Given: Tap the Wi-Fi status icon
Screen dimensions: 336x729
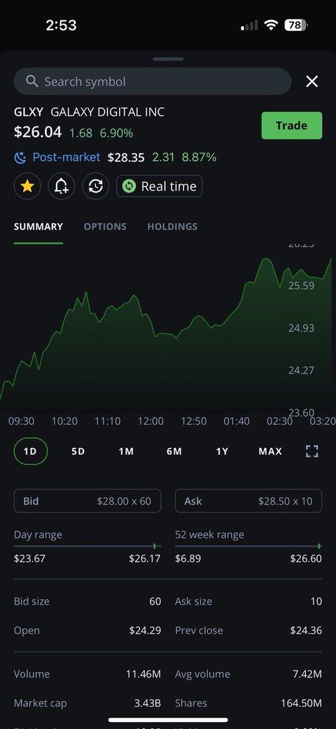Looking at the screenshot, I should pos(270,25).
